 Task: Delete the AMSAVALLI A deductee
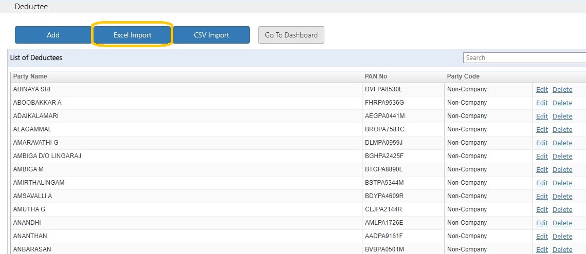click(562, 196)
